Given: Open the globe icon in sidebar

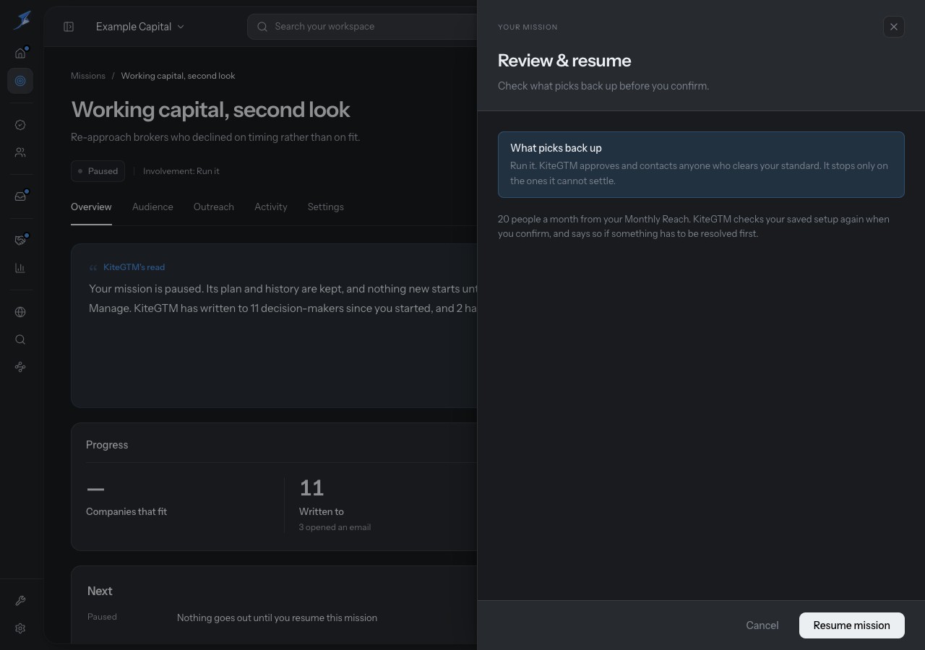Looking at the screenshot, I should pos(20,312).
